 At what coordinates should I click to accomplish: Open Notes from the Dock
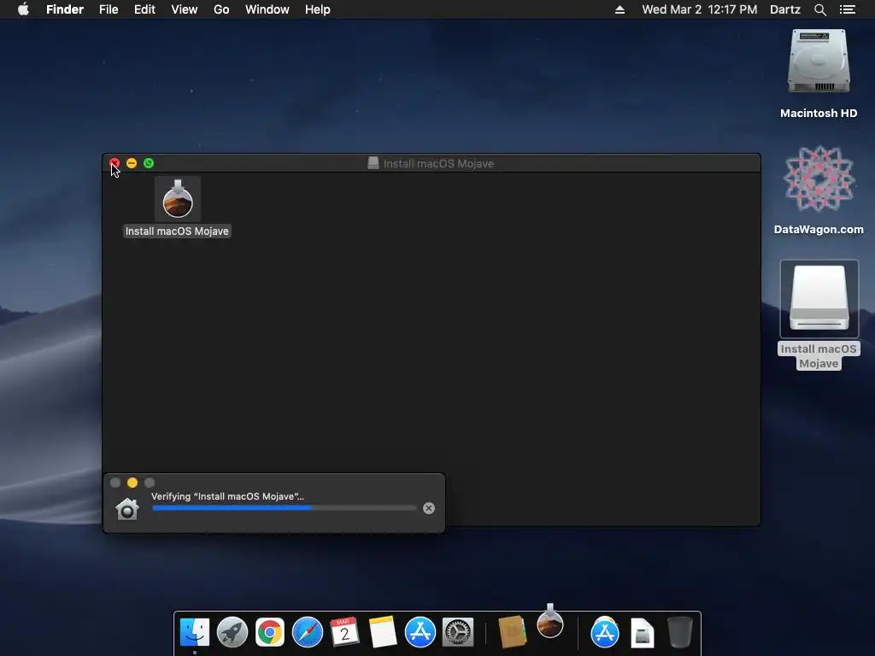382,632
